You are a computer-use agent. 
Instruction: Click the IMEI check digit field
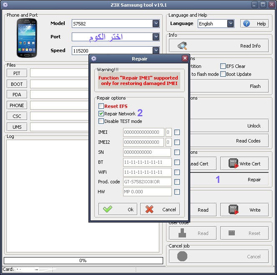click(169, 132)
